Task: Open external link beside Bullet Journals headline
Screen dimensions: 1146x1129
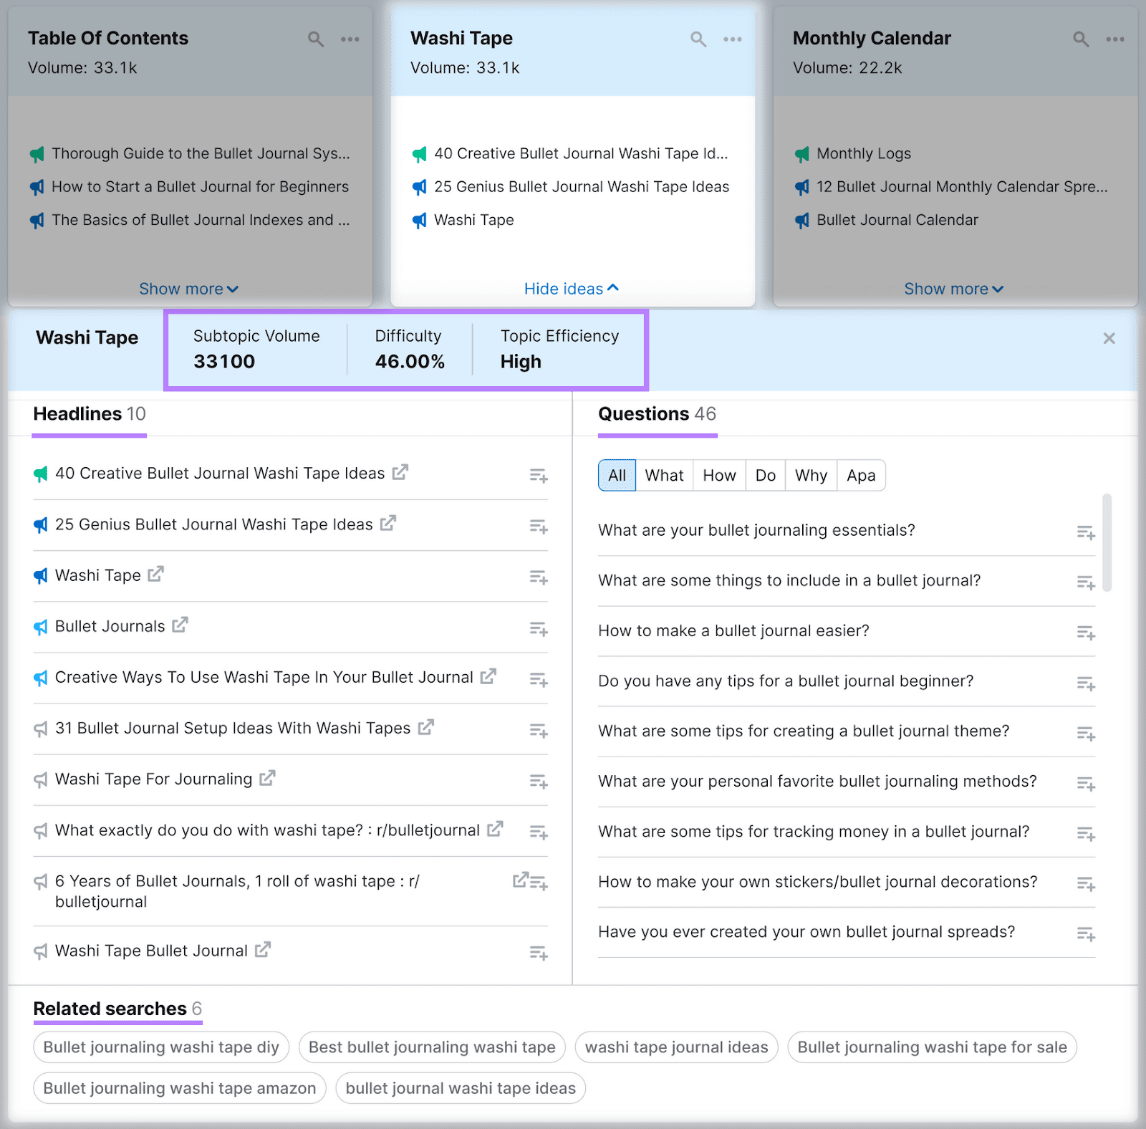Action: [179, 625]
